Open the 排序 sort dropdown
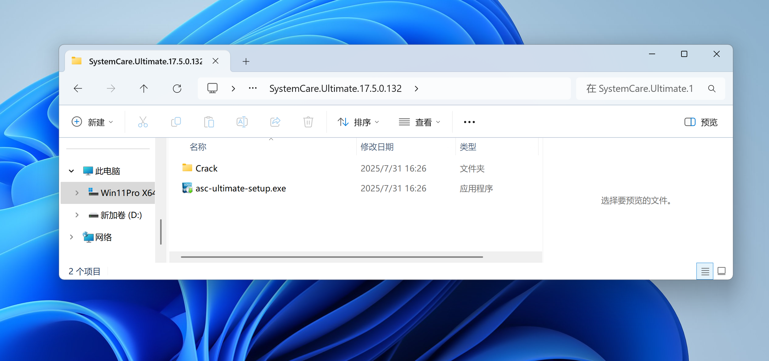The height and width of the screenshot is (361, 769). tap(358, 122)
